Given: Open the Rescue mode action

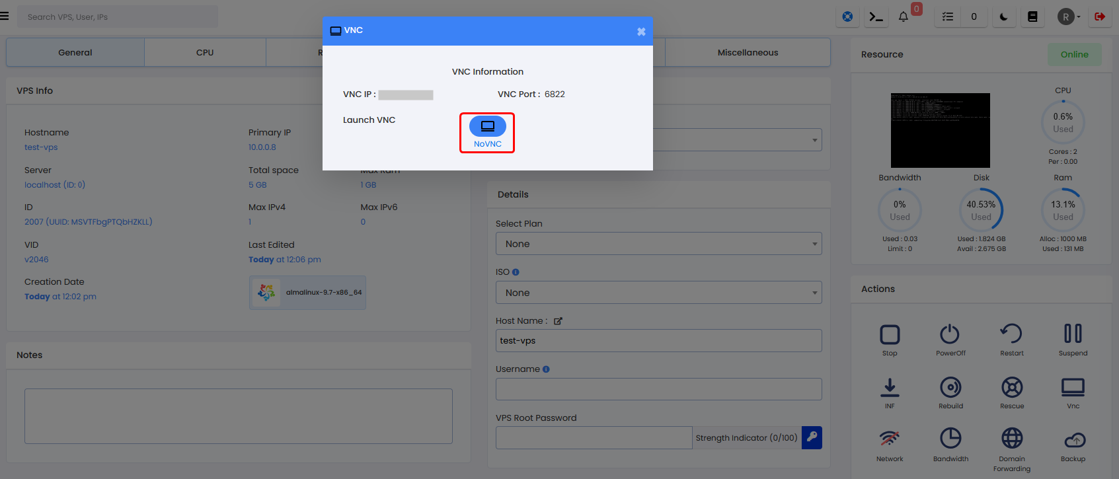Looking at the screenshot, I should click(1011, 387).
